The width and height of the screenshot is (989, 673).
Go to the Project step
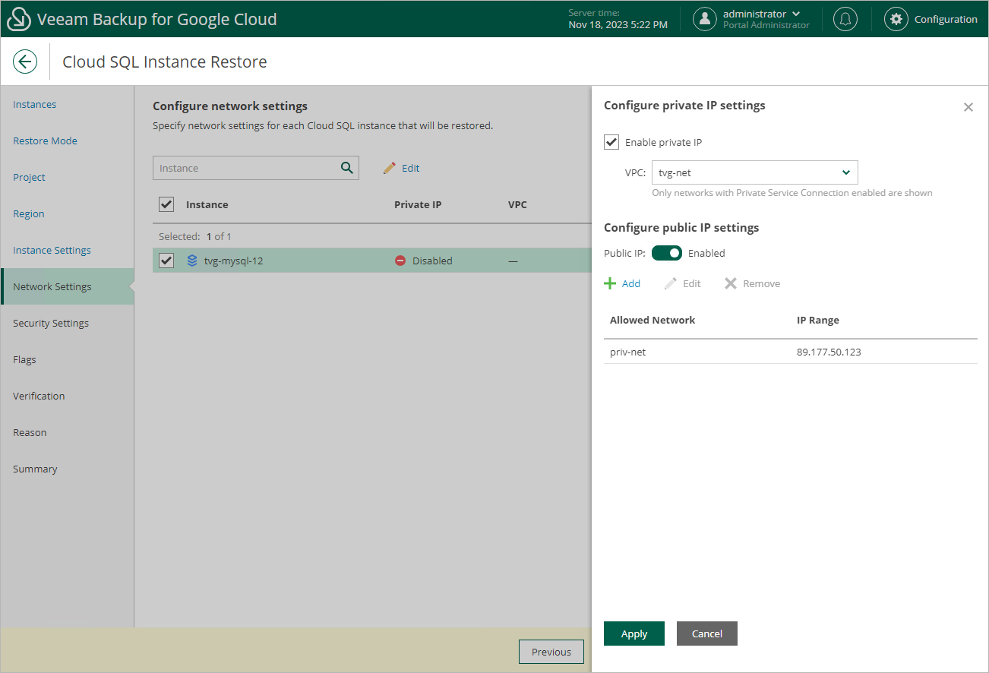[29, 177]
